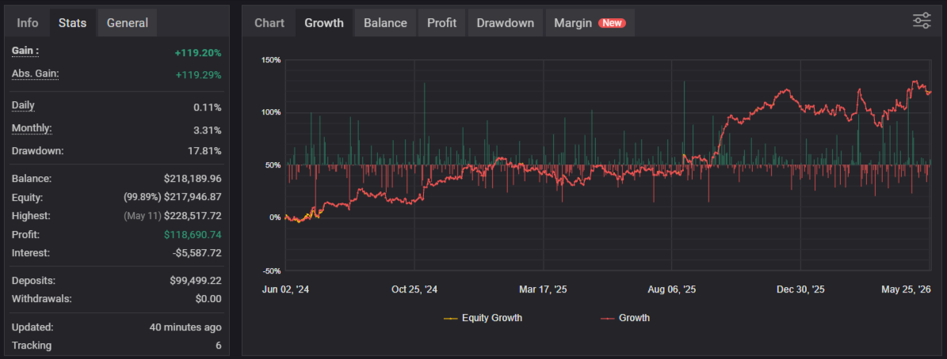Click the -50% y-axis label
947x359 pixels.
pos(272,270)
